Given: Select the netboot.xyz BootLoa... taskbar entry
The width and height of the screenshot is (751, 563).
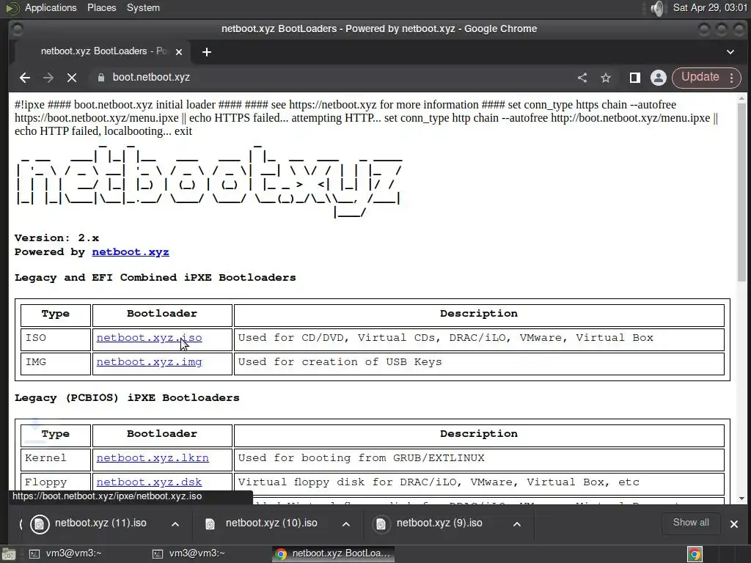Looking at the screenshot, I should tap(334, 553).
